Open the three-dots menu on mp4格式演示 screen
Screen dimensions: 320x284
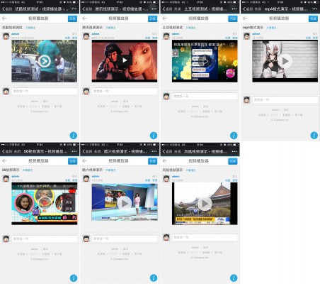[x=314, y=9]
